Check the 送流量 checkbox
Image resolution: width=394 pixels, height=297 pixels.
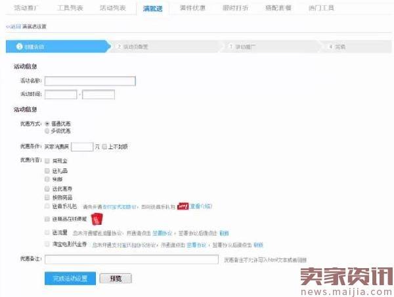(x=47, y=233)
